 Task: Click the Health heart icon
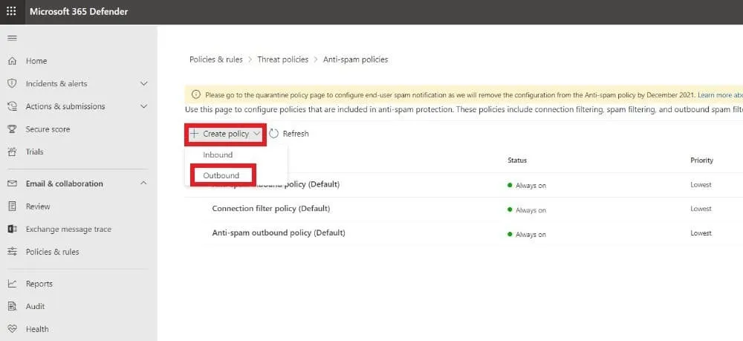(x=12, y=329)
